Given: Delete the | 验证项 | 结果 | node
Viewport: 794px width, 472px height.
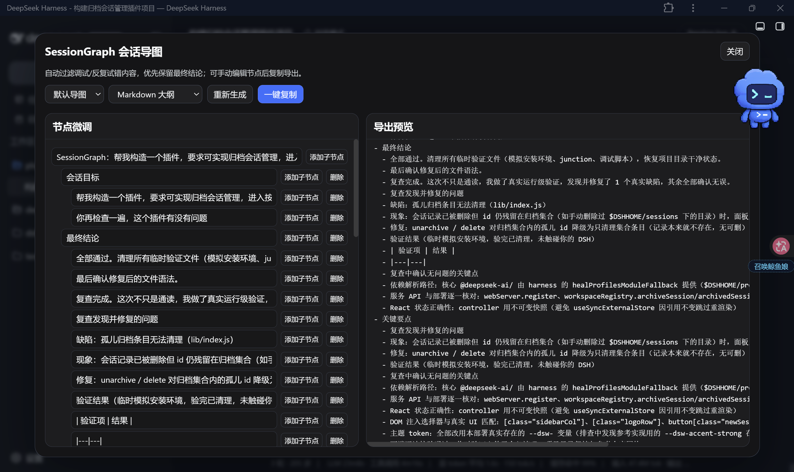Looking at the screenshot, I should [x=337, y=420].
